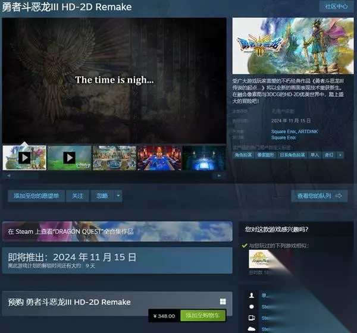The width and height of the screenshot is (357, 333).
Task: Click the green checkmark beside similar games
Action: (245, 246)
